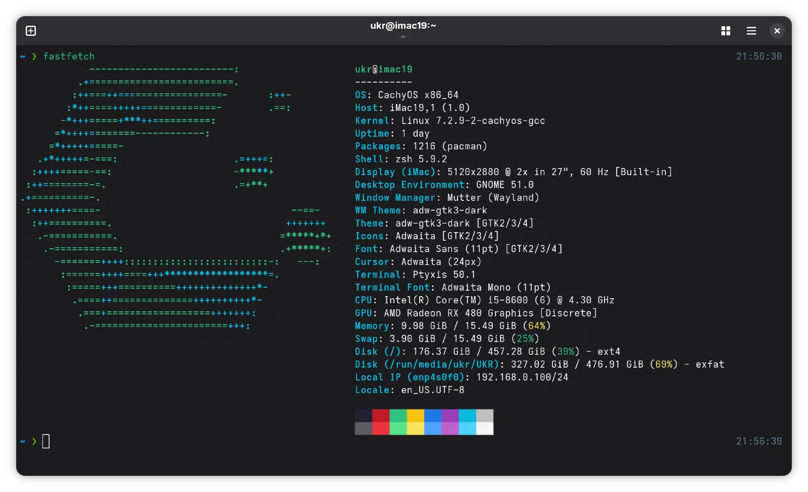Click the Terminal Font Adwaita Mono line
808x492 pixels.
tap(453, 288)
